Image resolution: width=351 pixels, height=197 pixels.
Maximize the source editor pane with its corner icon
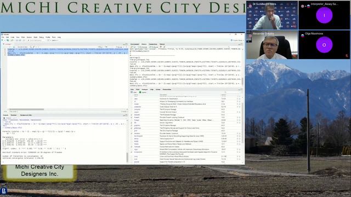(x=127, y=44)
